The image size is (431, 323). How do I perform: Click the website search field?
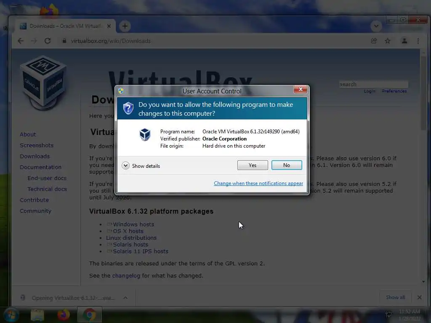374,84
